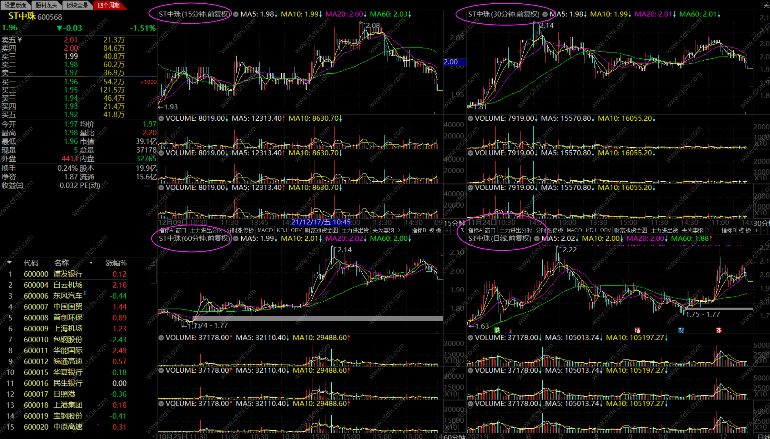The image size is (770, 439).
Task: Expand more indicators with the > arrow after 夫为妻纲
Action: [x=399, y=230]
